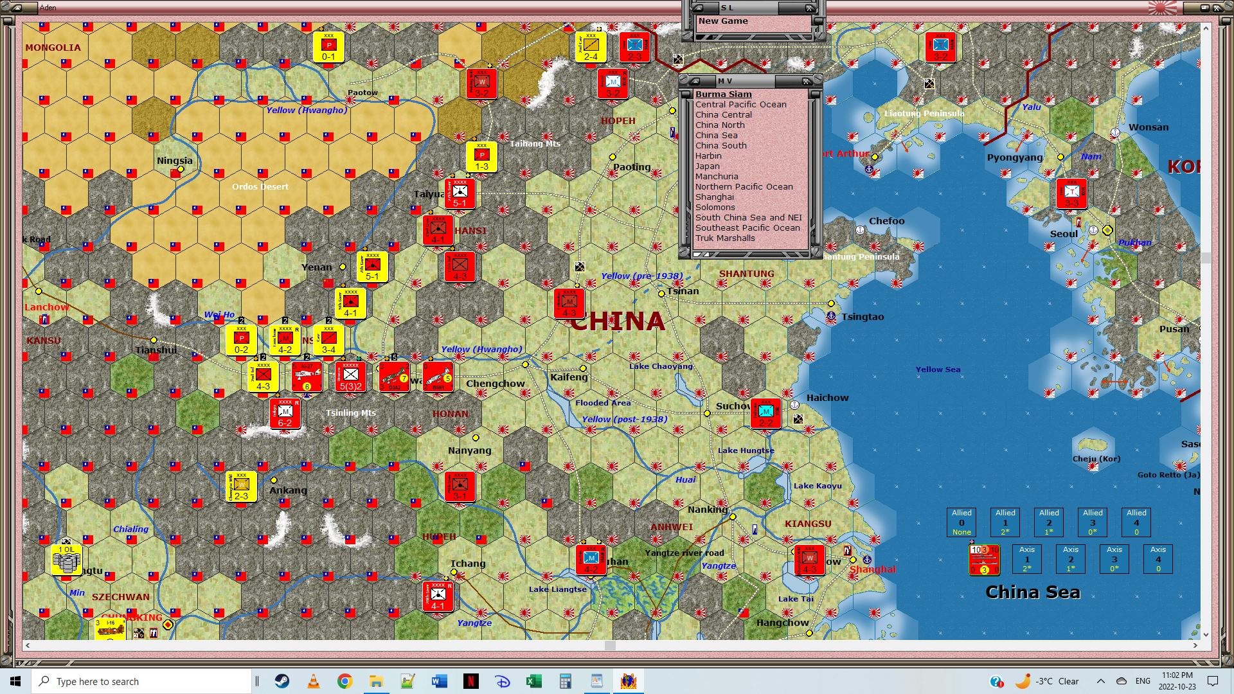Screen dimensions: 1234x694
Task: Click the oil resource marker in Szechwan
Action: click(x=66, y=560)
